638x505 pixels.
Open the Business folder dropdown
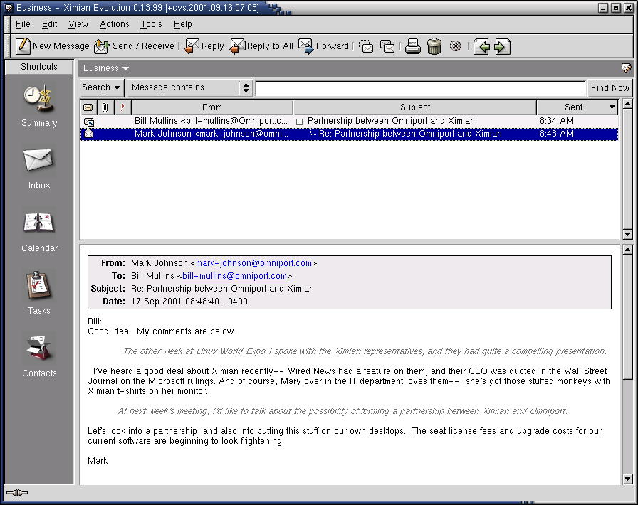point(106,68)
